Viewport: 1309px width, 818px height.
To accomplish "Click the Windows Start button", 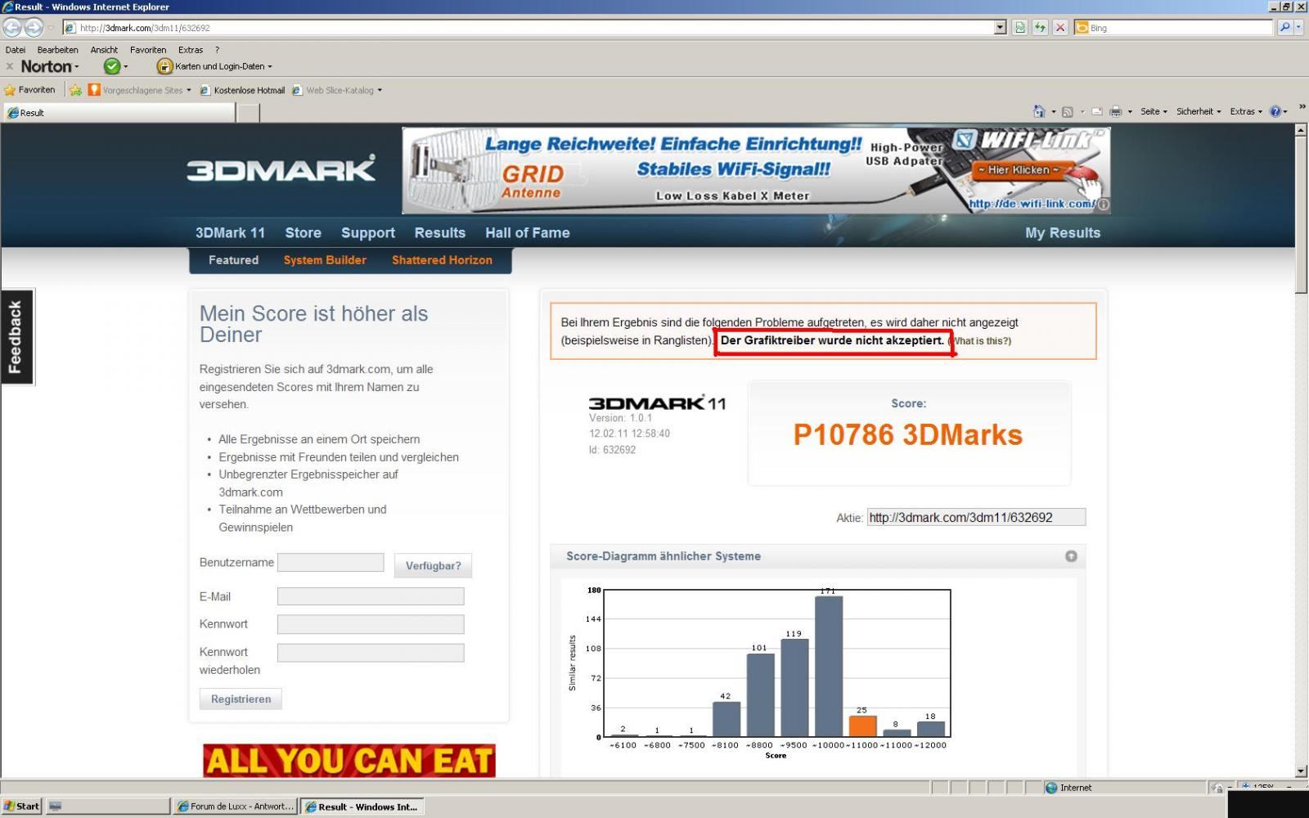I will [22, 807].
